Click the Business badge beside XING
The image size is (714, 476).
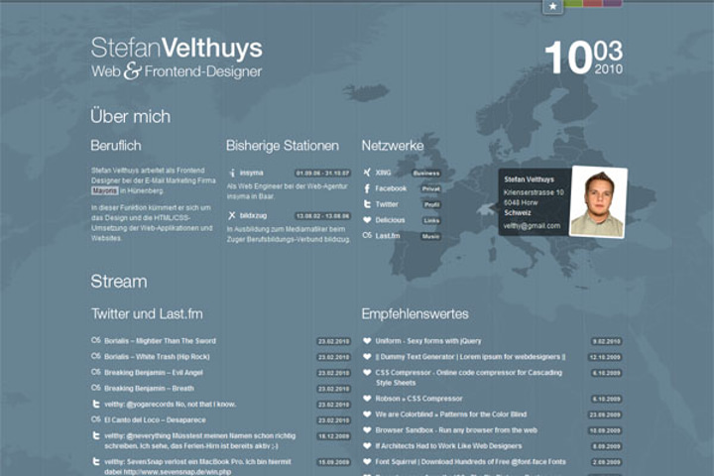pos(426,174)
